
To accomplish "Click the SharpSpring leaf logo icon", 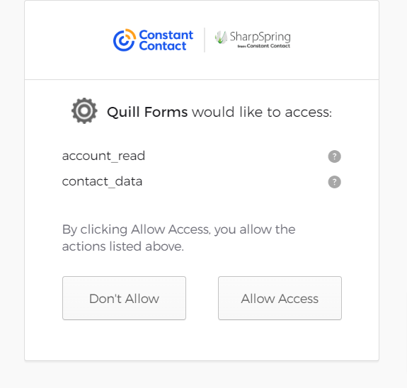I will [221, 38].
